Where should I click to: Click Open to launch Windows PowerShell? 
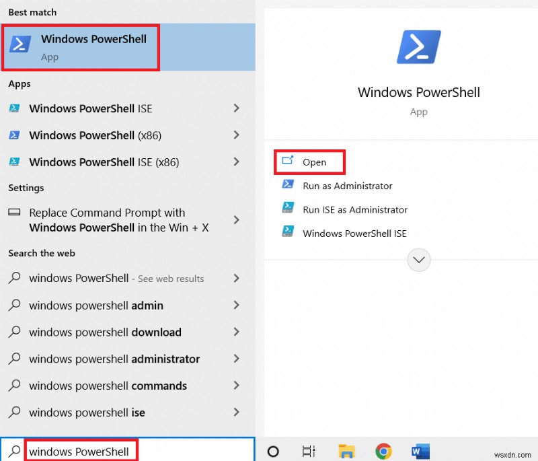[315, 162]
